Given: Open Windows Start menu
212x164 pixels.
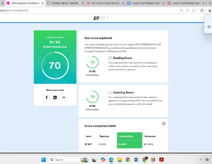Looking at the screenshot, I should [x=44, y=160].
